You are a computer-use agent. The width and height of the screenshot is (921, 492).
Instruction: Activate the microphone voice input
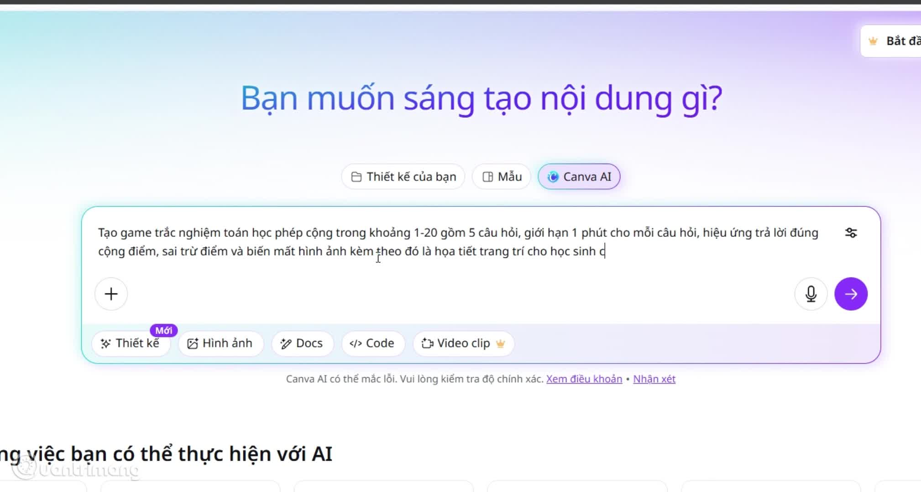pyautogui.click(x=811, y=294)
